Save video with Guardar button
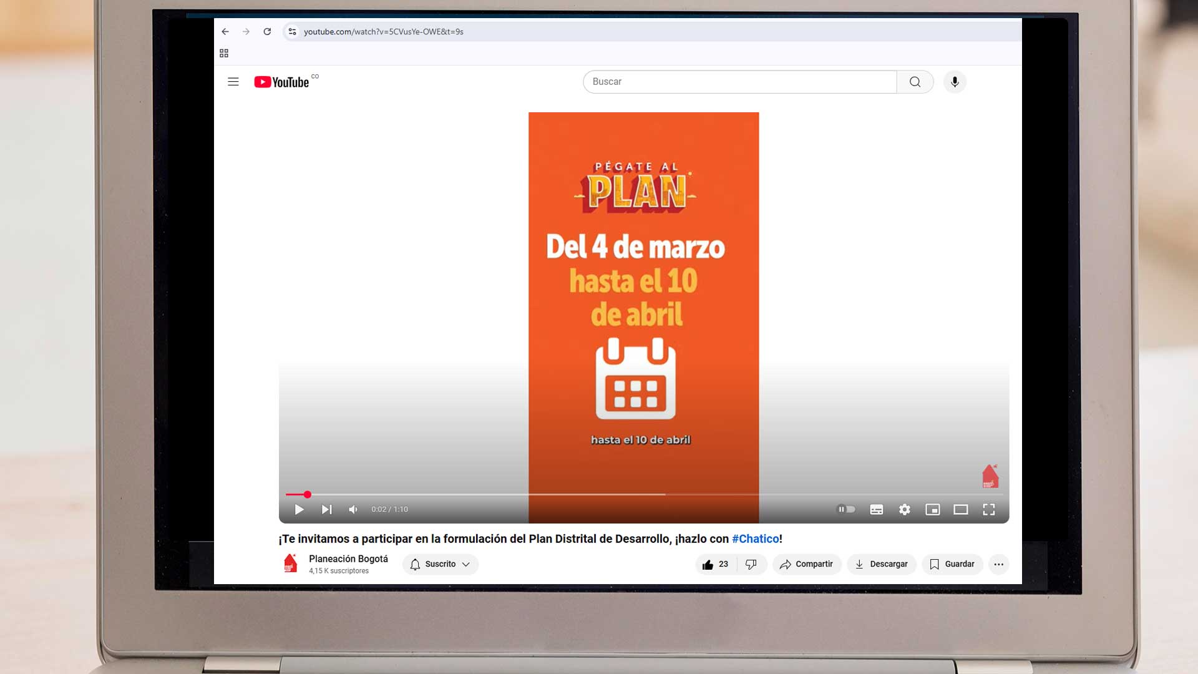Screen dimensions: 1198x674 click(952, 564)
